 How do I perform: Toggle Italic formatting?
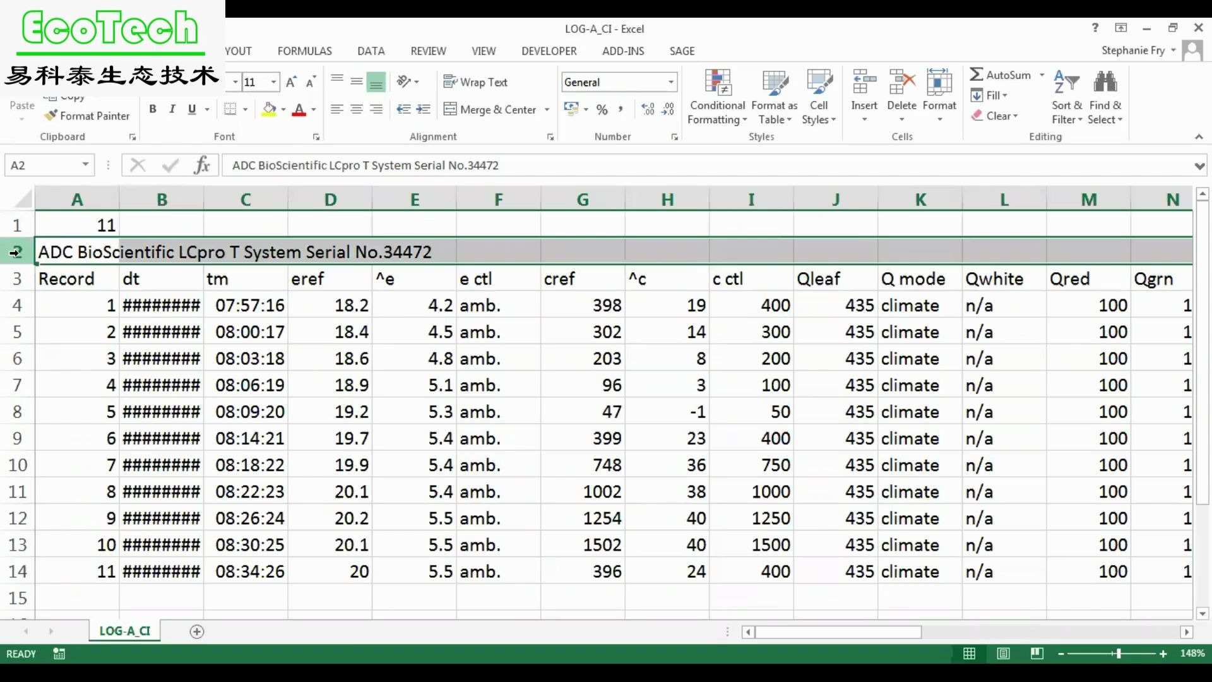coord(172,109)
